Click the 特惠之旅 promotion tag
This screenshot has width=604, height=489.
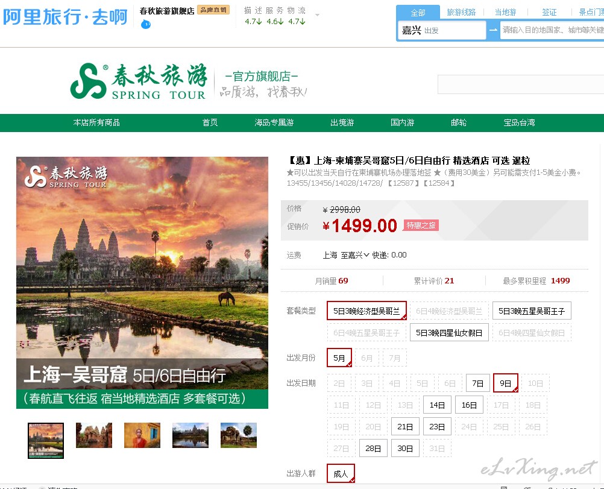[x=421, y=226]
